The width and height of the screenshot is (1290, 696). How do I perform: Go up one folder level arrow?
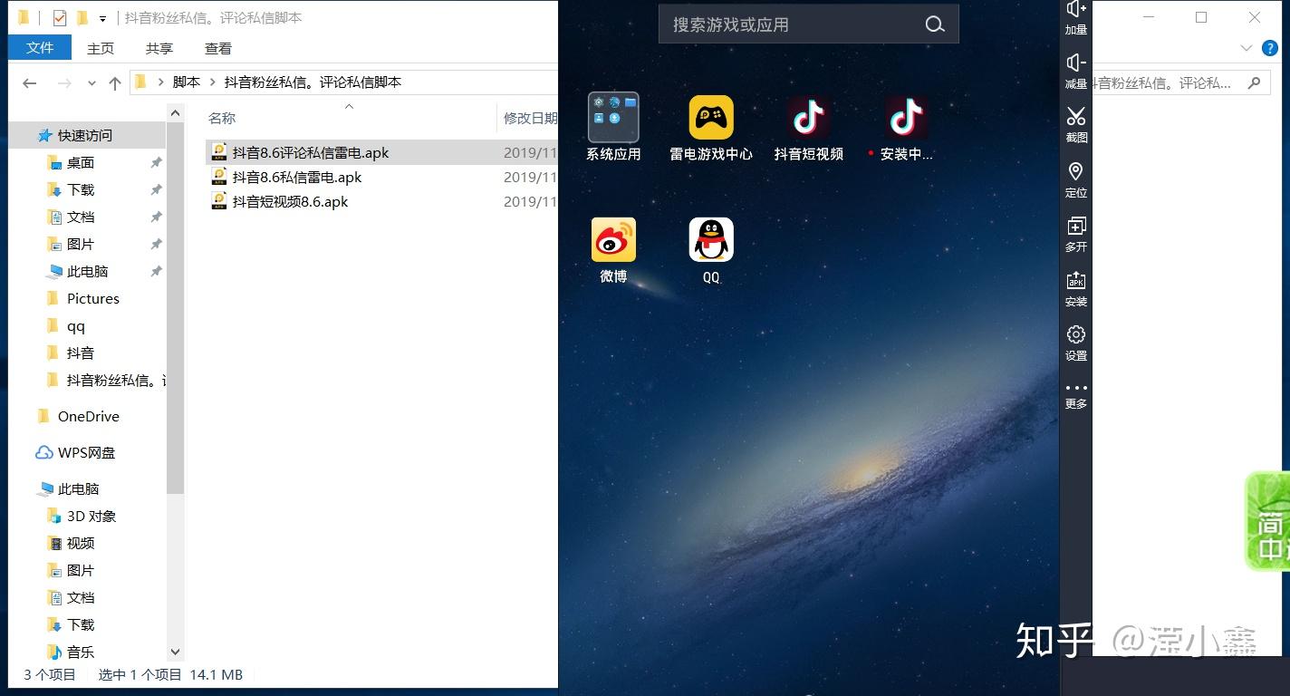[115, 82]
